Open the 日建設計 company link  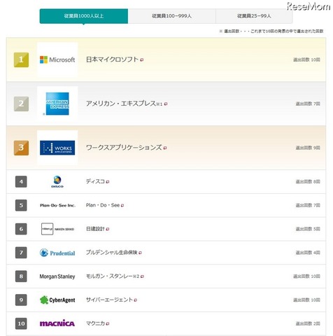(x=95, y=229)
